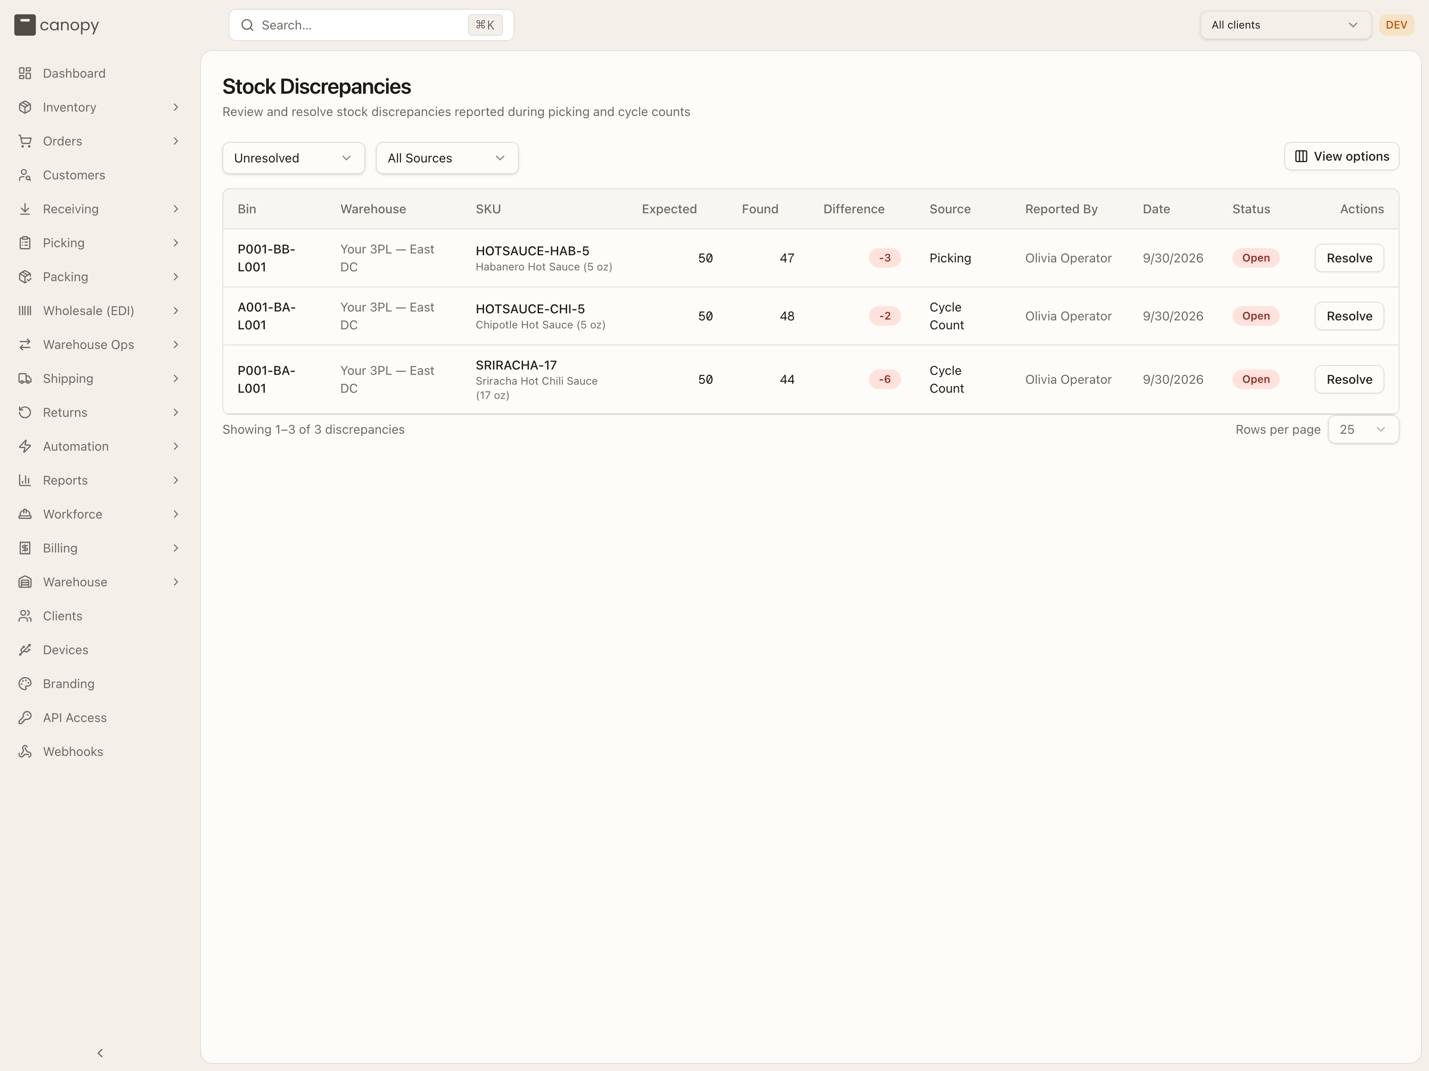Click the Date column header
This screenshot has height=1071, width=1429.
1156,209
